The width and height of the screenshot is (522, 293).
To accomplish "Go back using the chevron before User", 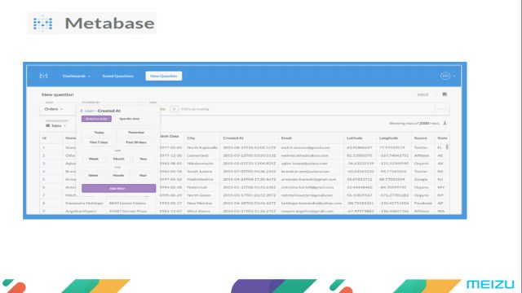I will [x=82, y=111].
